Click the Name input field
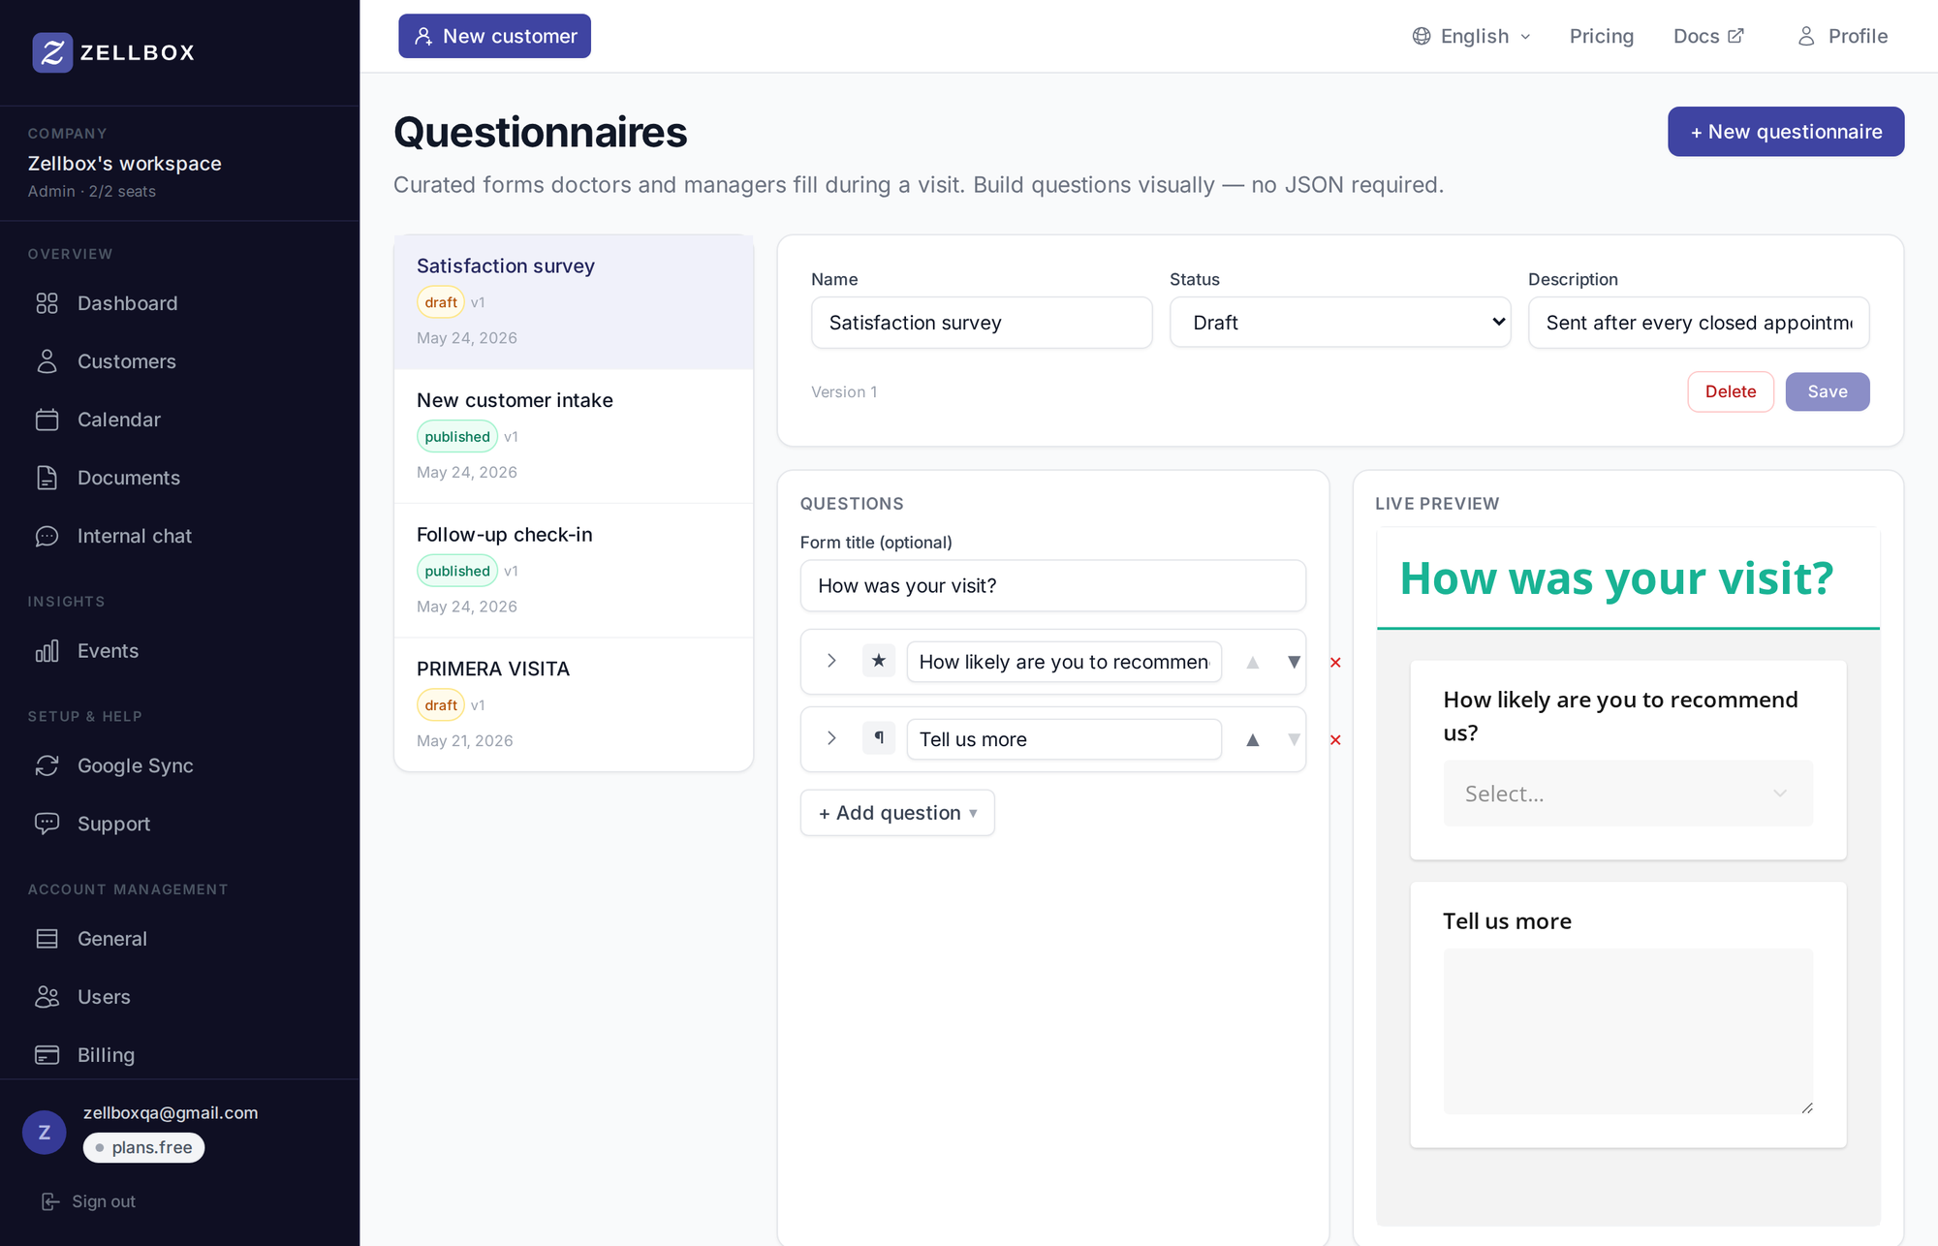The image size is (1938, 1246). (982, 323)
